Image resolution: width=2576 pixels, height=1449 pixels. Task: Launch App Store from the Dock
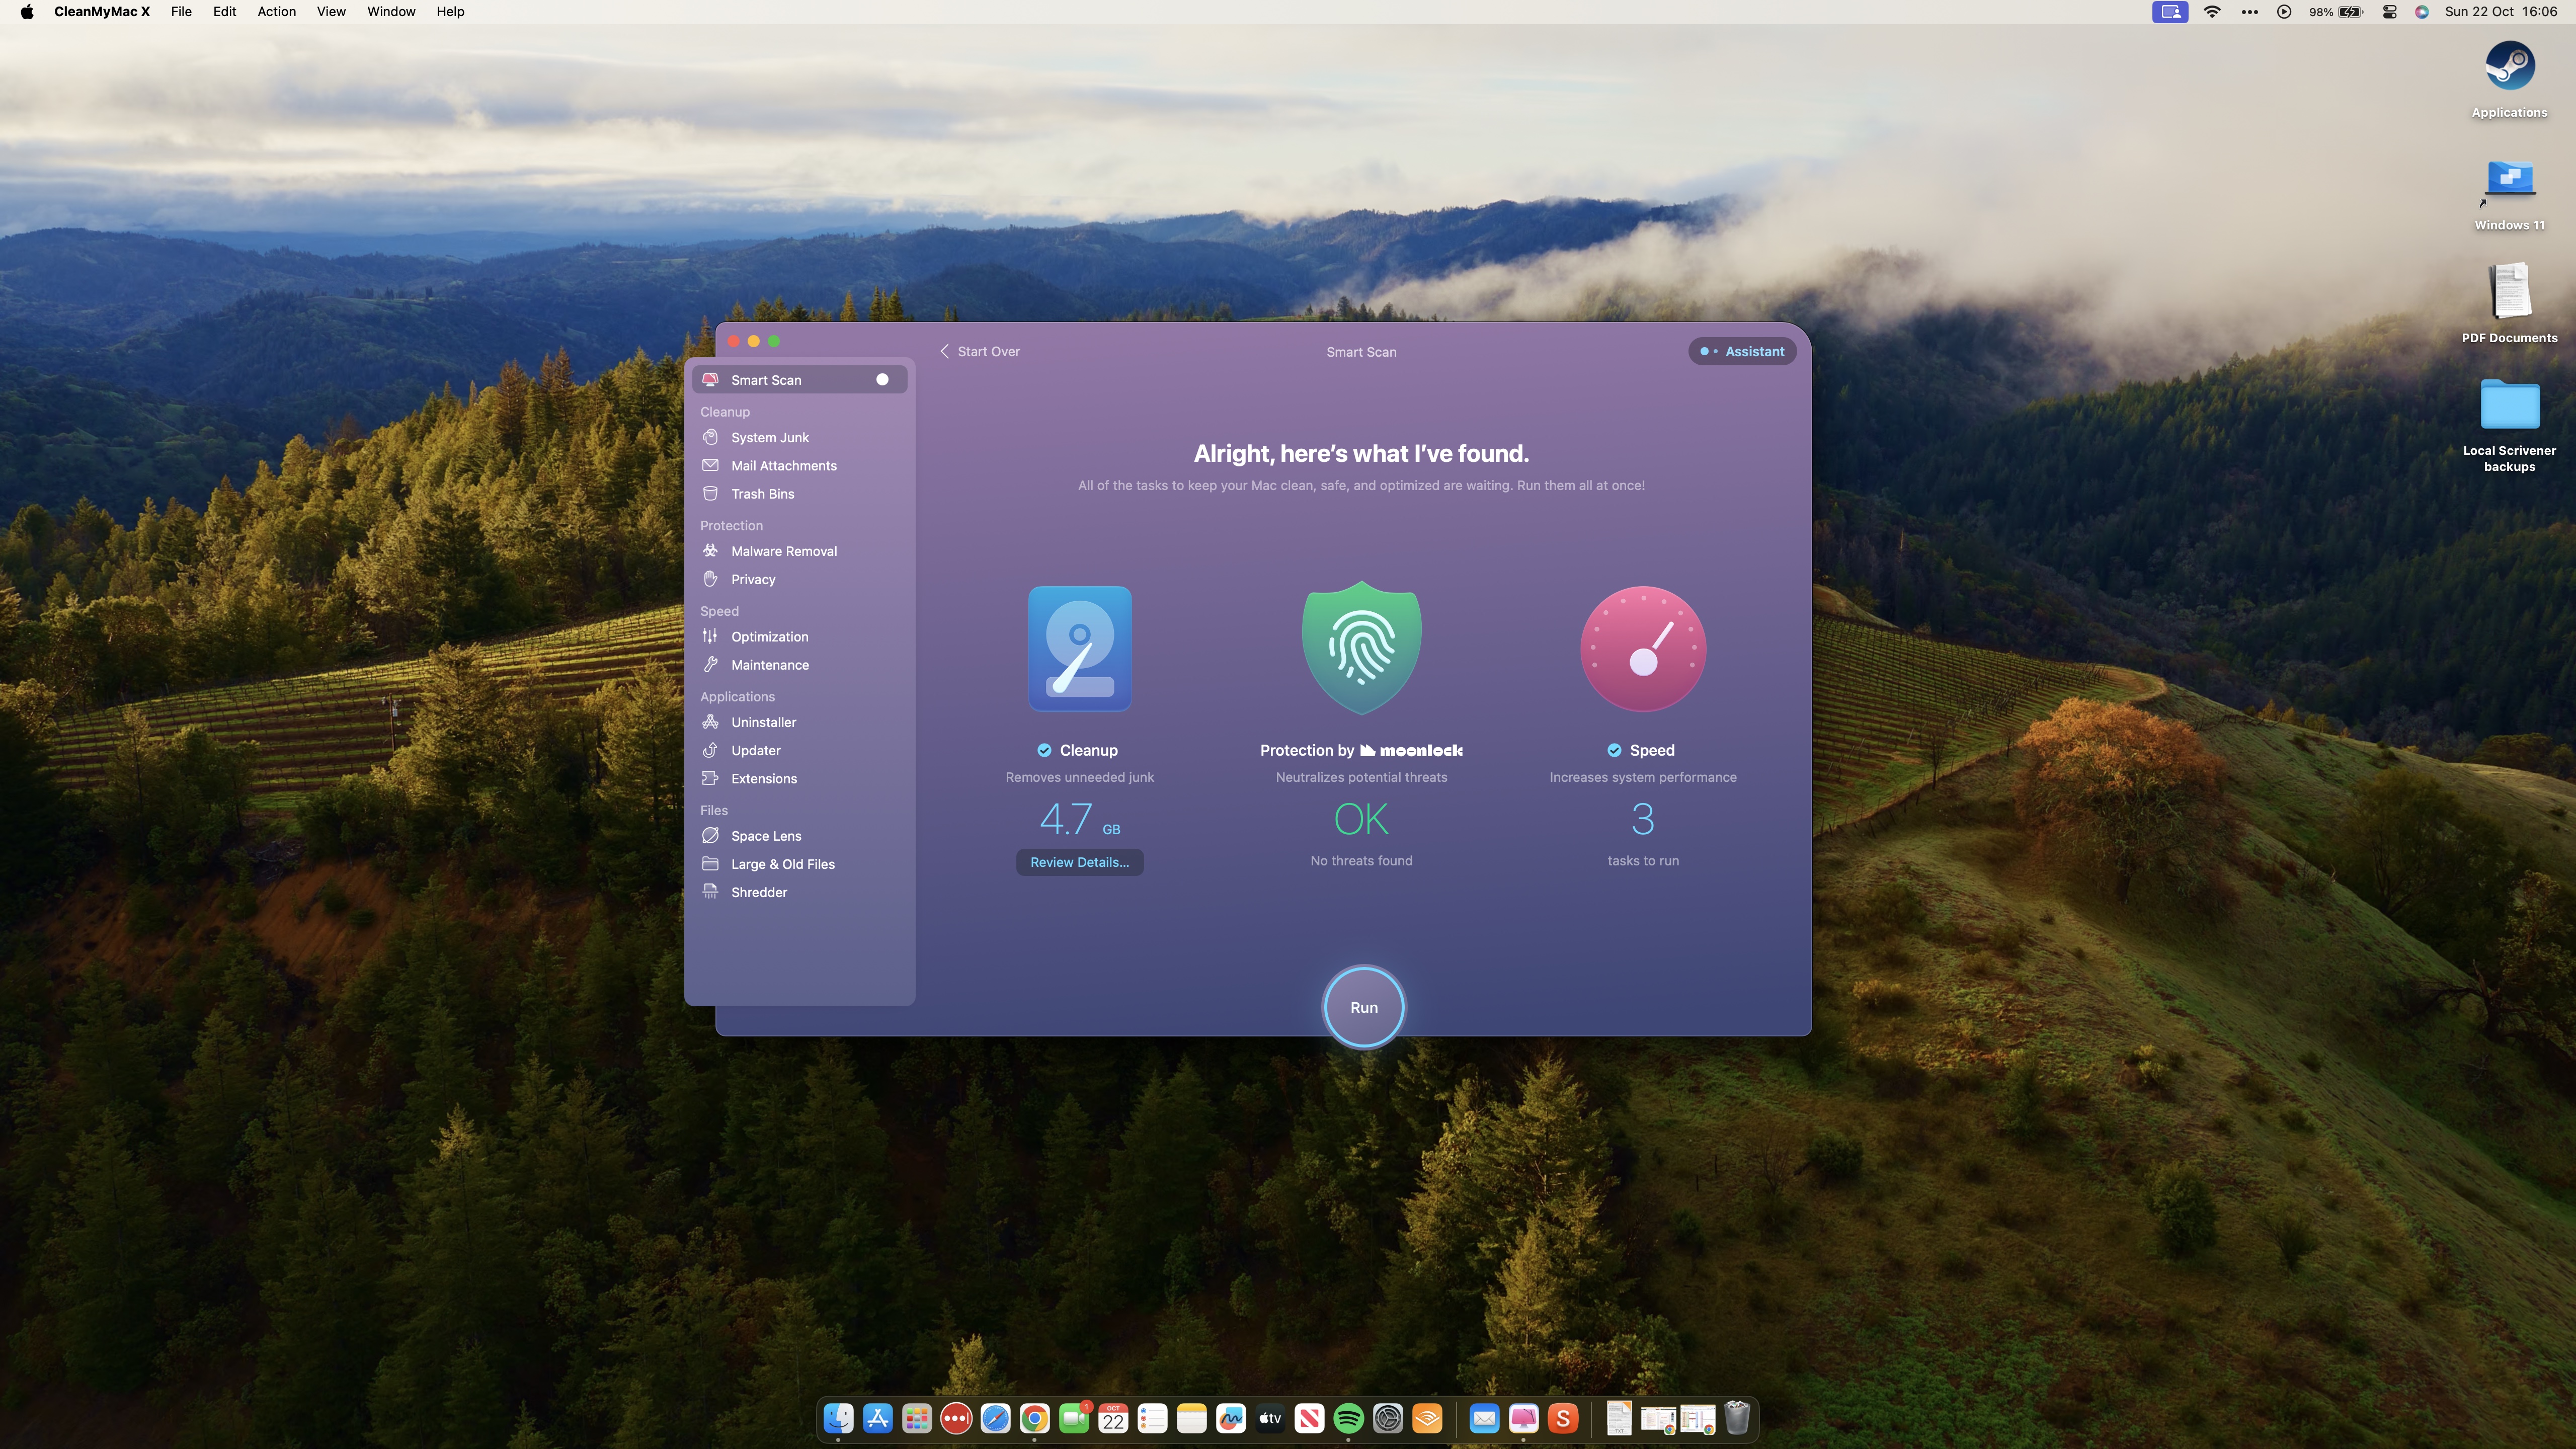[x=878, y=1418]
